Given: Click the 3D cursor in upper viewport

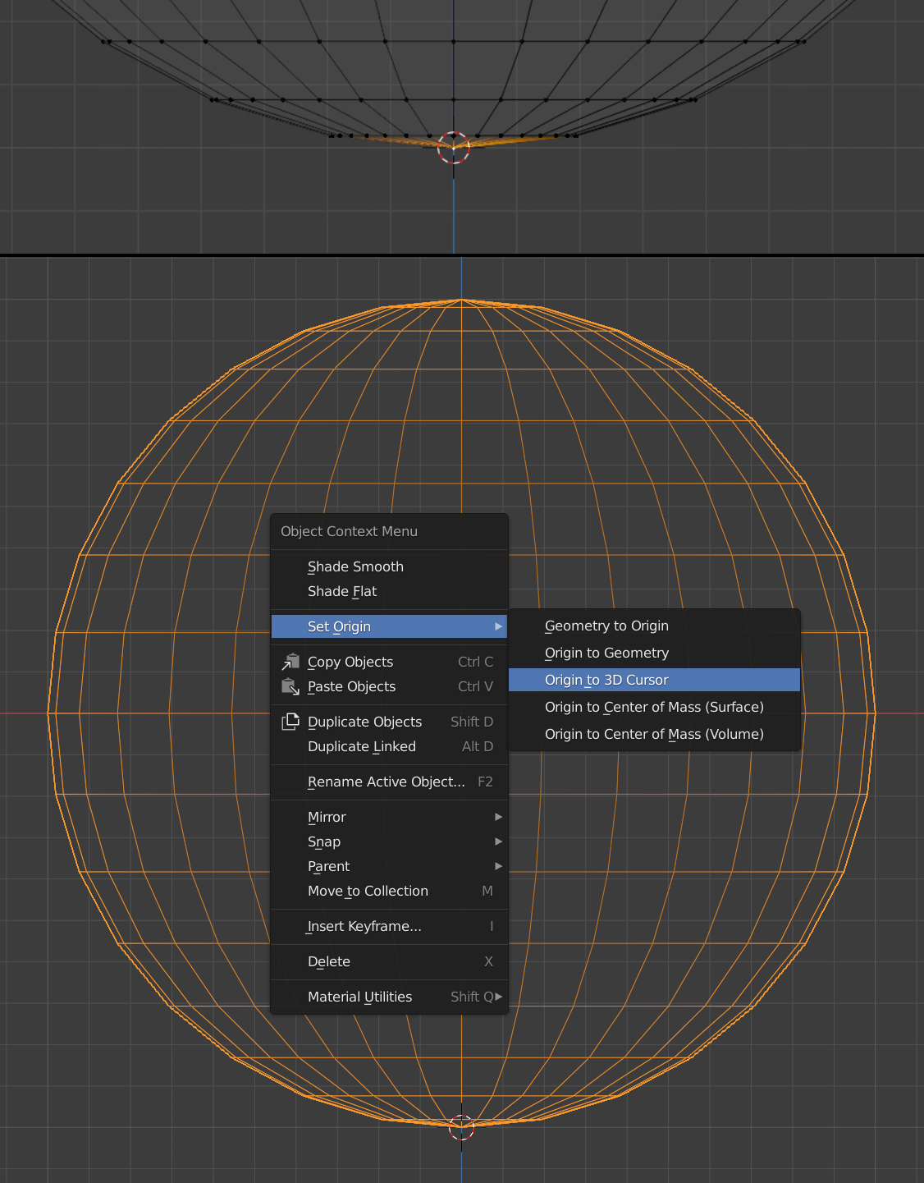Looking at the screenshot, I should pyautogui.click(x=453, y=148).
